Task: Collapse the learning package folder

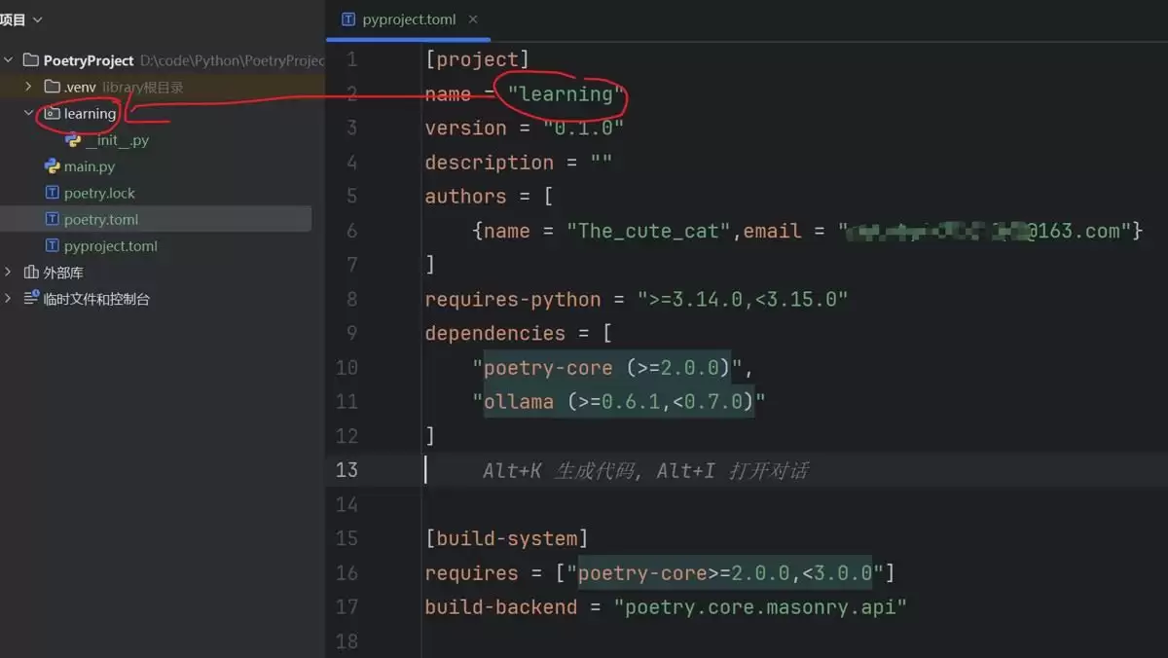Action: 29,113
